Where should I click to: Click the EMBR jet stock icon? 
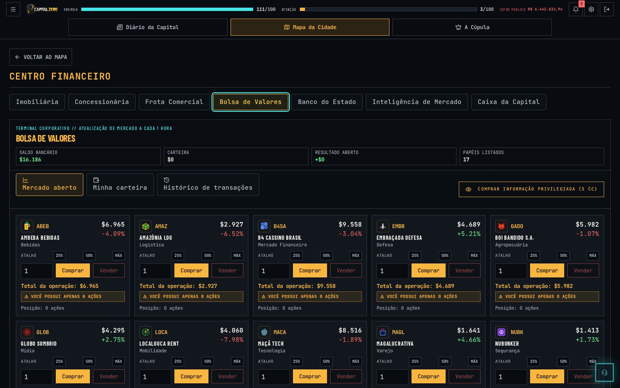pos(383,226)
